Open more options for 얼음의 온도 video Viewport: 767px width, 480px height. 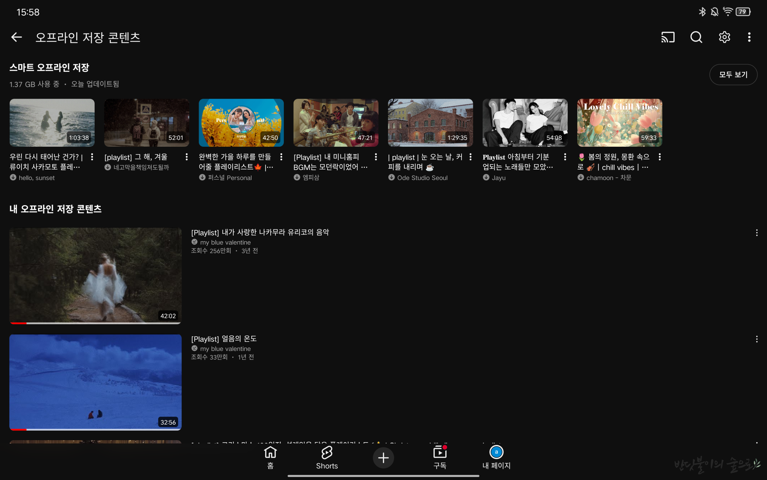click(x=757, y=339)
